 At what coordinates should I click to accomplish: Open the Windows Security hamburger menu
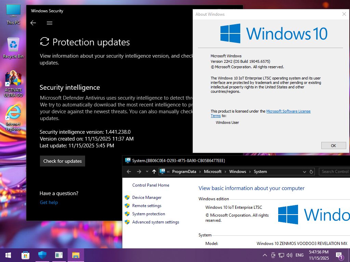pos(50,23)
